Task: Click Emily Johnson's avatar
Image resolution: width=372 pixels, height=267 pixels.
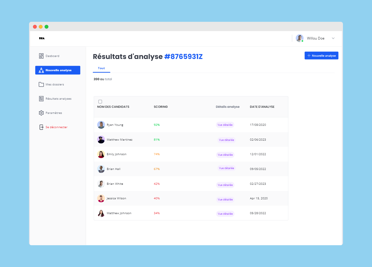Action: [x=101, y=154]
